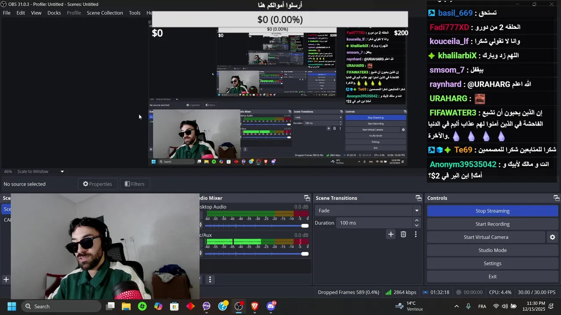Open Task View from the taskbar
Image resolution: width=561 pixels, height=315 pixels.
click(x=110, y=306)
